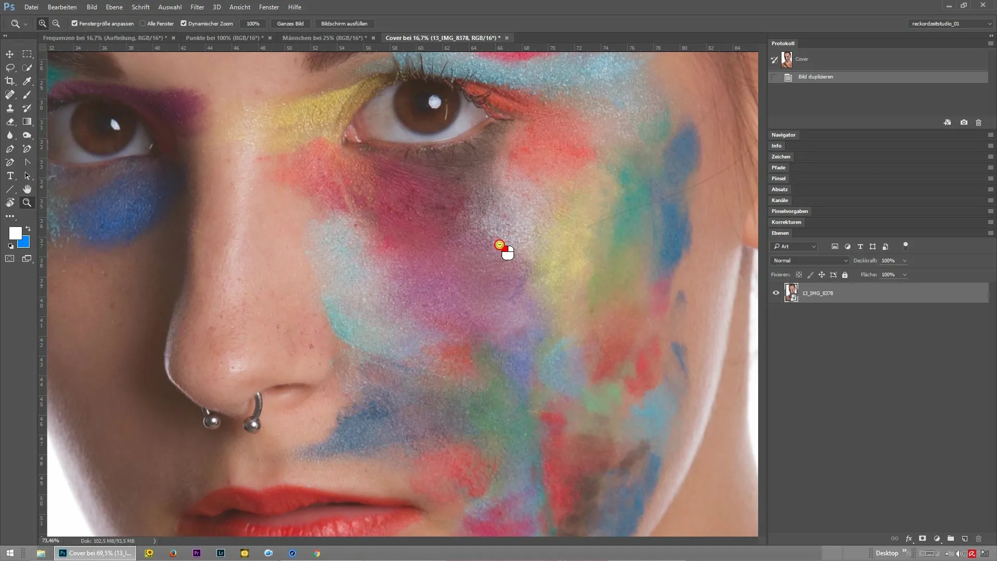Select the Move tool
This screenshot has width=997, height=561.
[10, 54]
